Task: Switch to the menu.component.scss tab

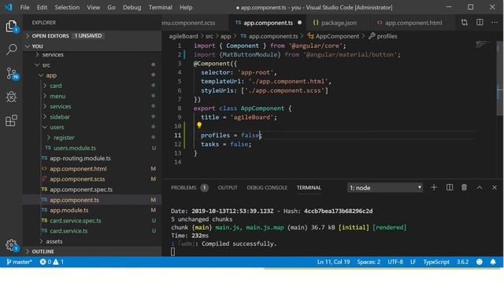Action: pos(195,23)
